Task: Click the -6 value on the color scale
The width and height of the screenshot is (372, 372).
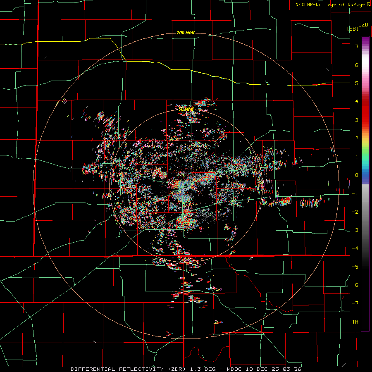Action: tap(355, 285)
